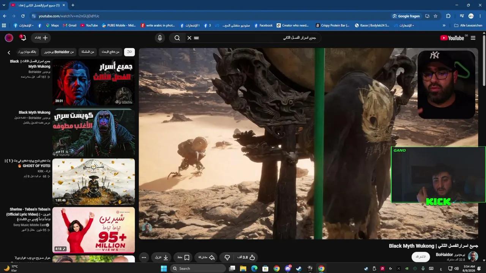The height and width of the screenshot is (273, 486).
Task: Click the taskbar Search box
Action: pos(198,268)
